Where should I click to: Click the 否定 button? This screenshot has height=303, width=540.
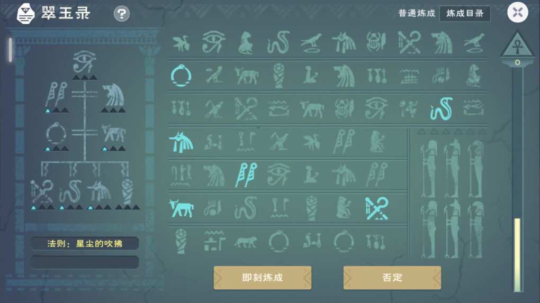(392, 278)
